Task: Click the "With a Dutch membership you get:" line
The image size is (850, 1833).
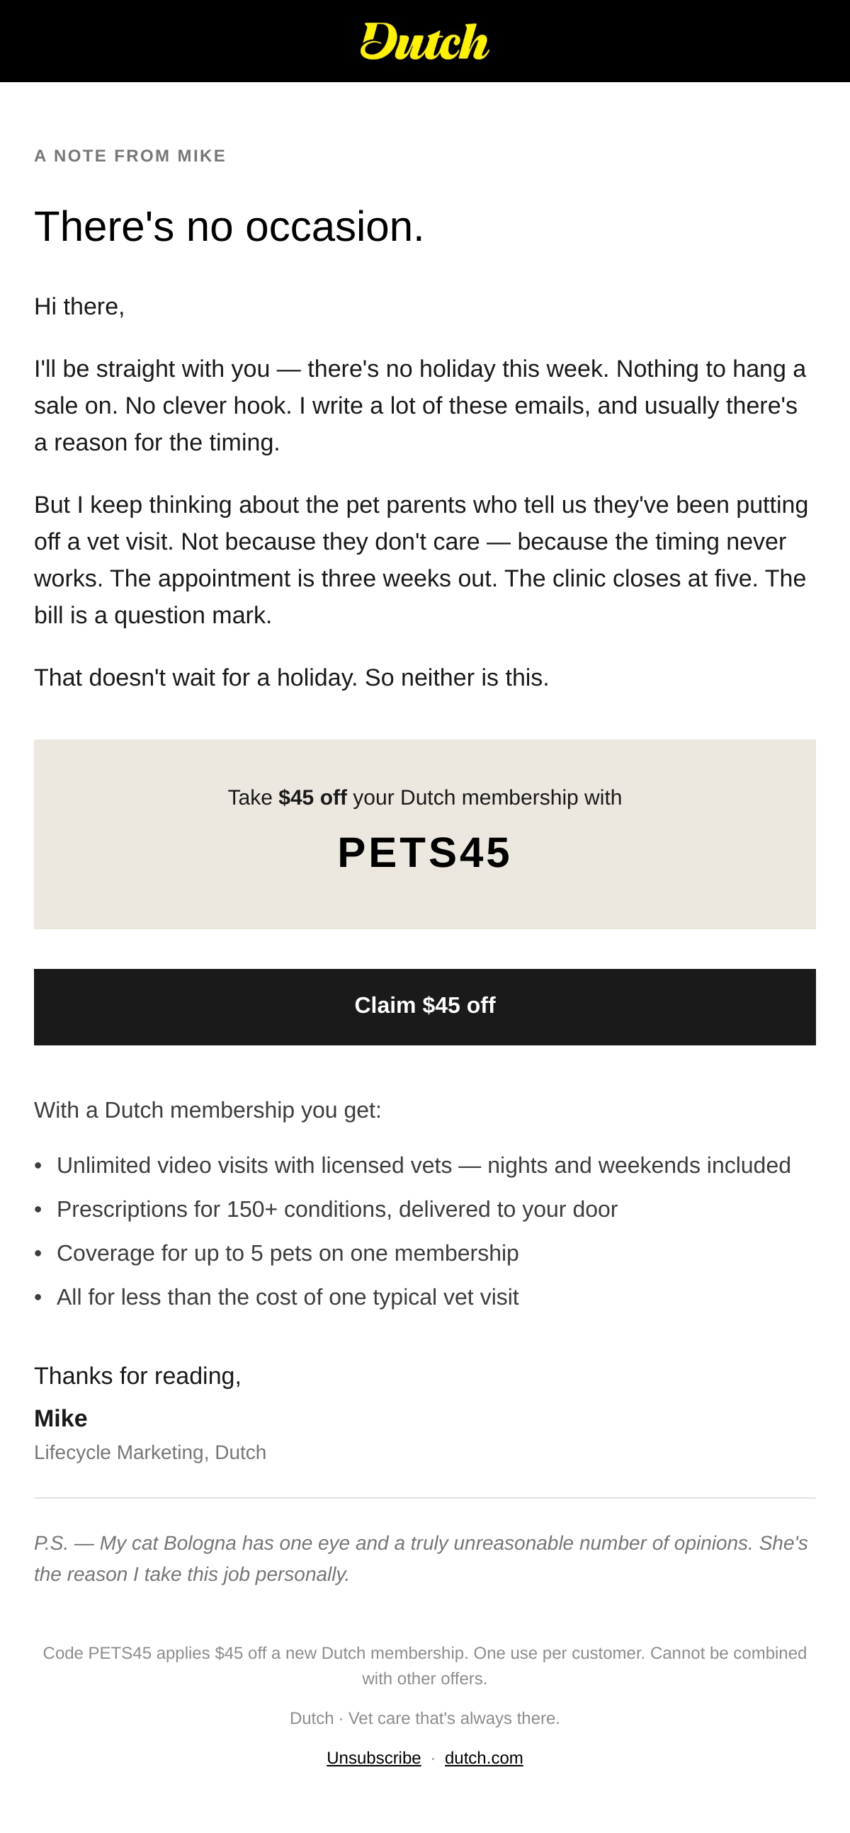Action: [x=207, y=1110]
